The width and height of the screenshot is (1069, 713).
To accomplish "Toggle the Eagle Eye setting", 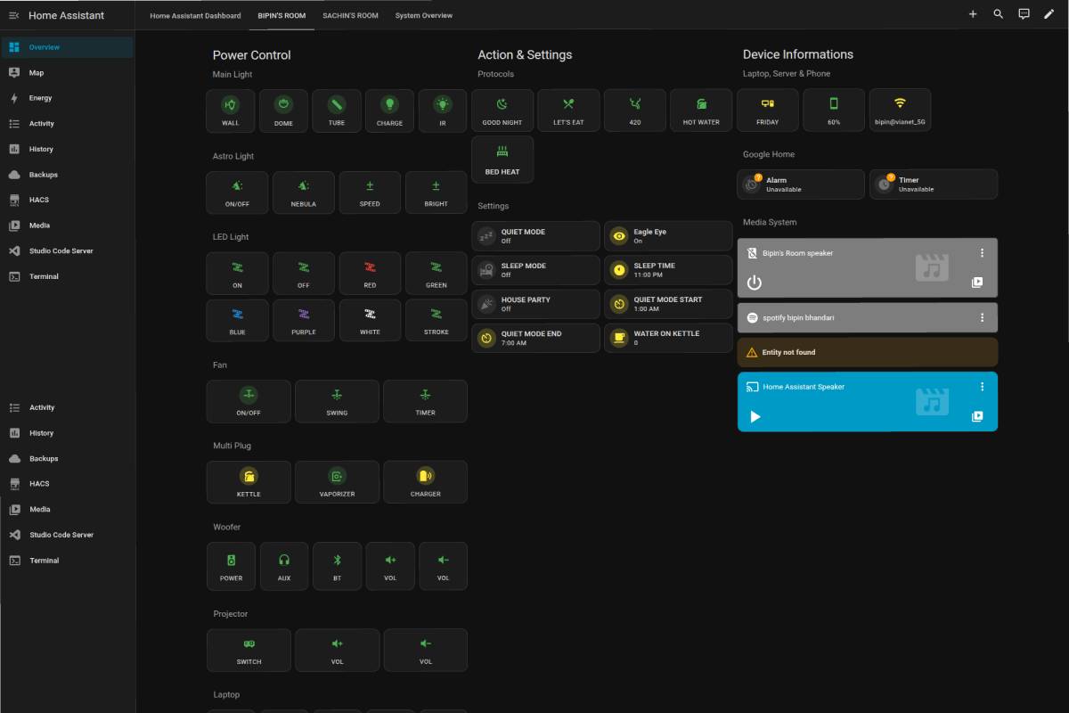I will coord(668,236).
